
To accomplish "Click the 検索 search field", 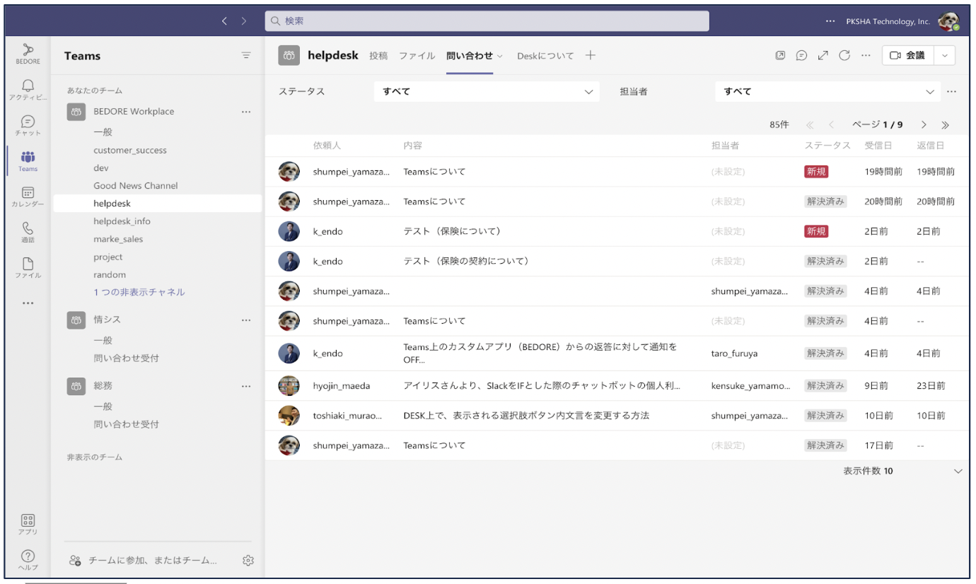I will pyautogui.click(x=487, y=21).
